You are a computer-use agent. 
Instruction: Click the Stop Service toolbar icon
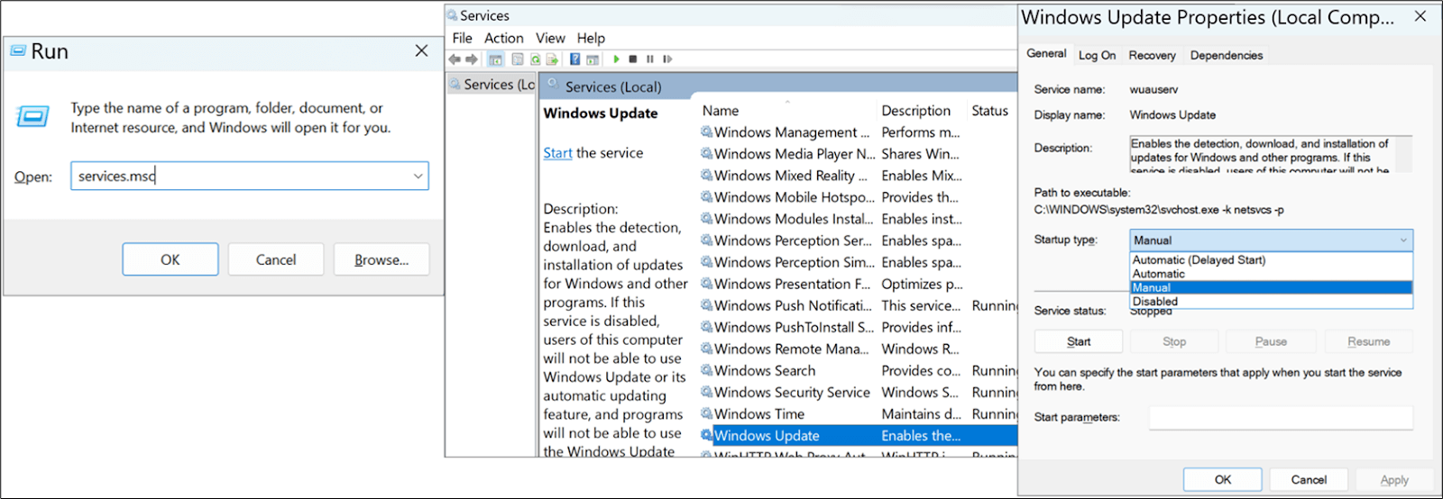[x=633, y=59]
